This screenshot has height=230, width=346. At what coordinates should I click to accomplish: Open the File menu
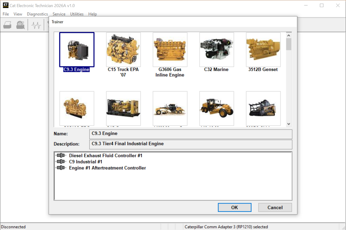click(5, 14)
